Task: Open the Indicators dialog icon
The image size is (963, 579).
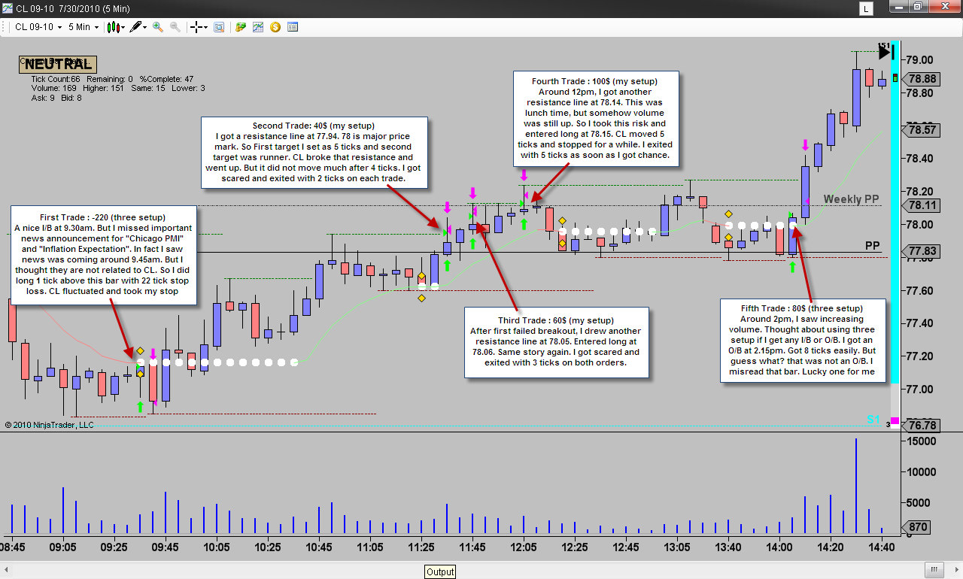Action: click(x=258, y=27)
